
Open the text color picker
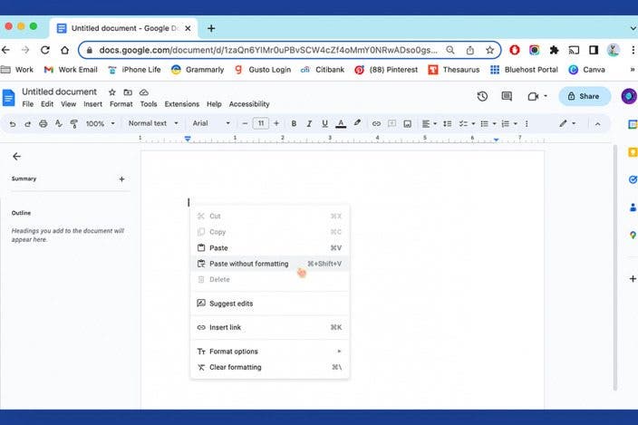coord(340,123)
